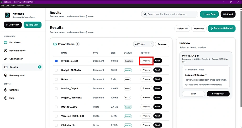This screenshot has width=242, height=128.
Task: Expand the All Types filter dropdown
Action: point(143,44)
